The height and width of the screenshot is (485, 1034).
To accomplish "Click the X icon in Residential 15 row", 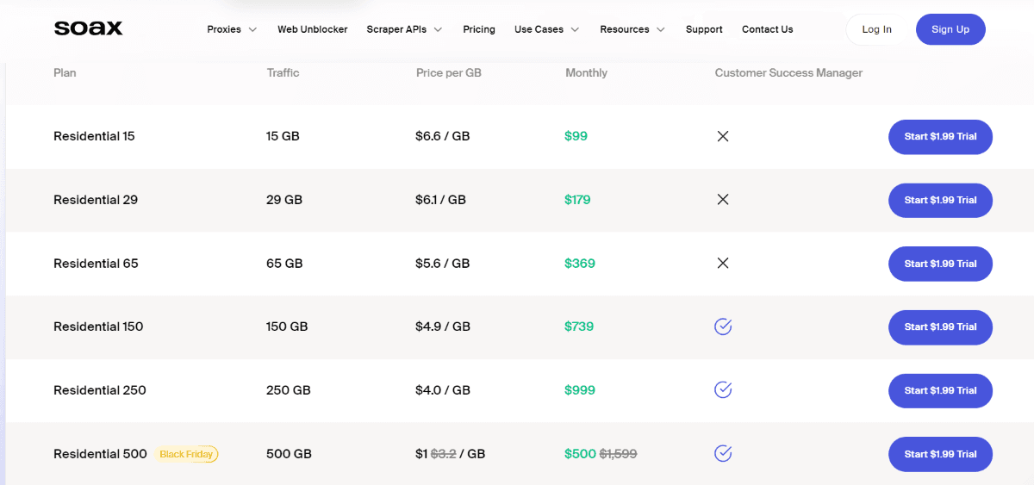I will (723, 136).
